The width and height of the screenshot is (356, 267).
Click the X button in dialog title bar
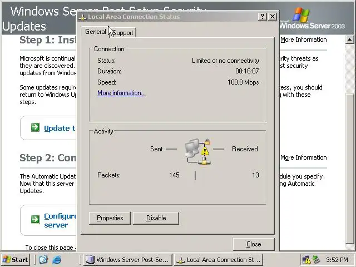click(273, 17)
